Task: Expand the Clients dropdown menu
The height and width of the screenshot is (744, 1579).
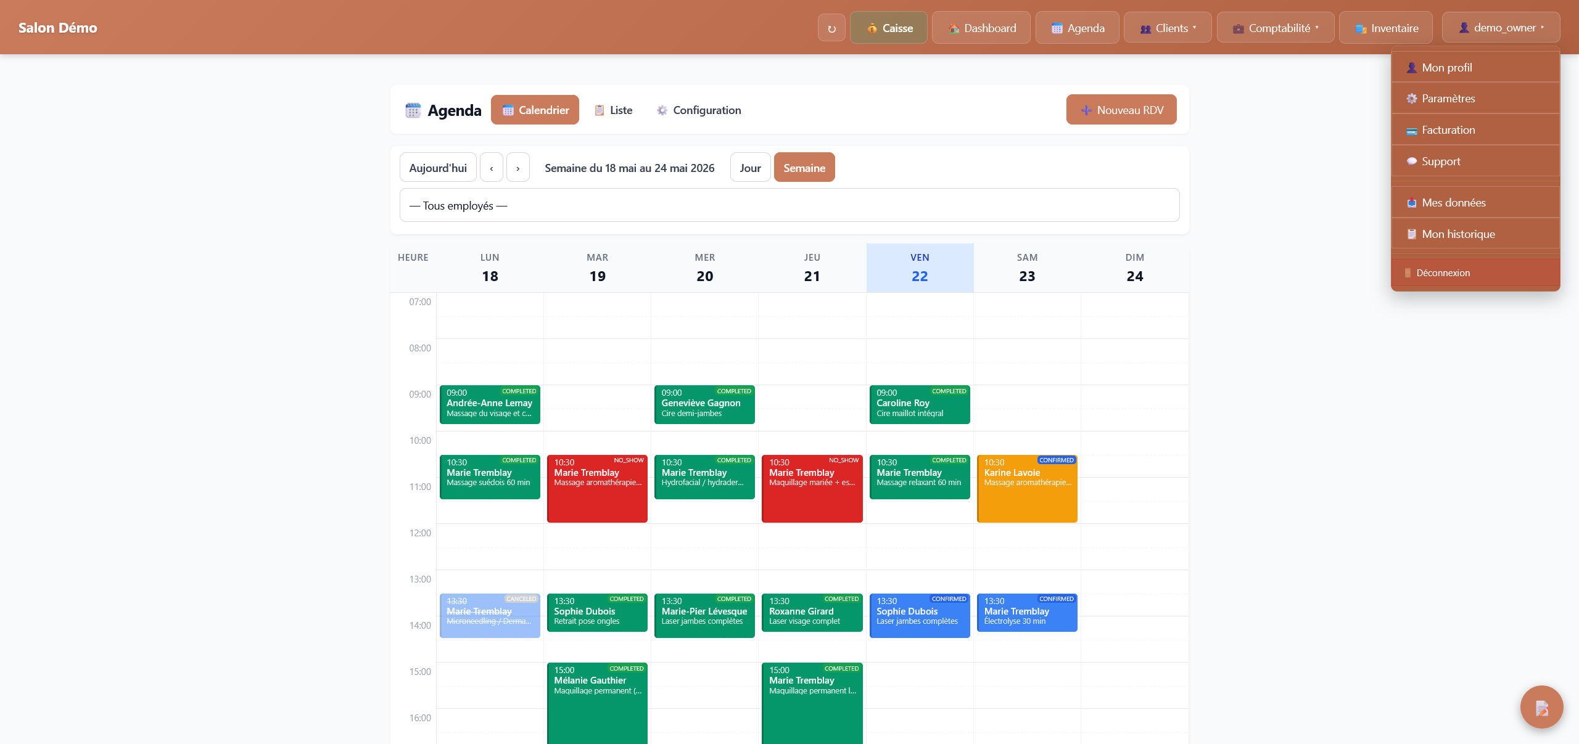Action: (x=1168, y=28)
